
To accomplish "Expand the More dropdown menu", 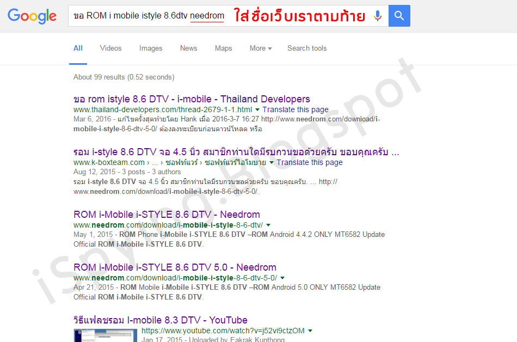I will pos(261,48).
